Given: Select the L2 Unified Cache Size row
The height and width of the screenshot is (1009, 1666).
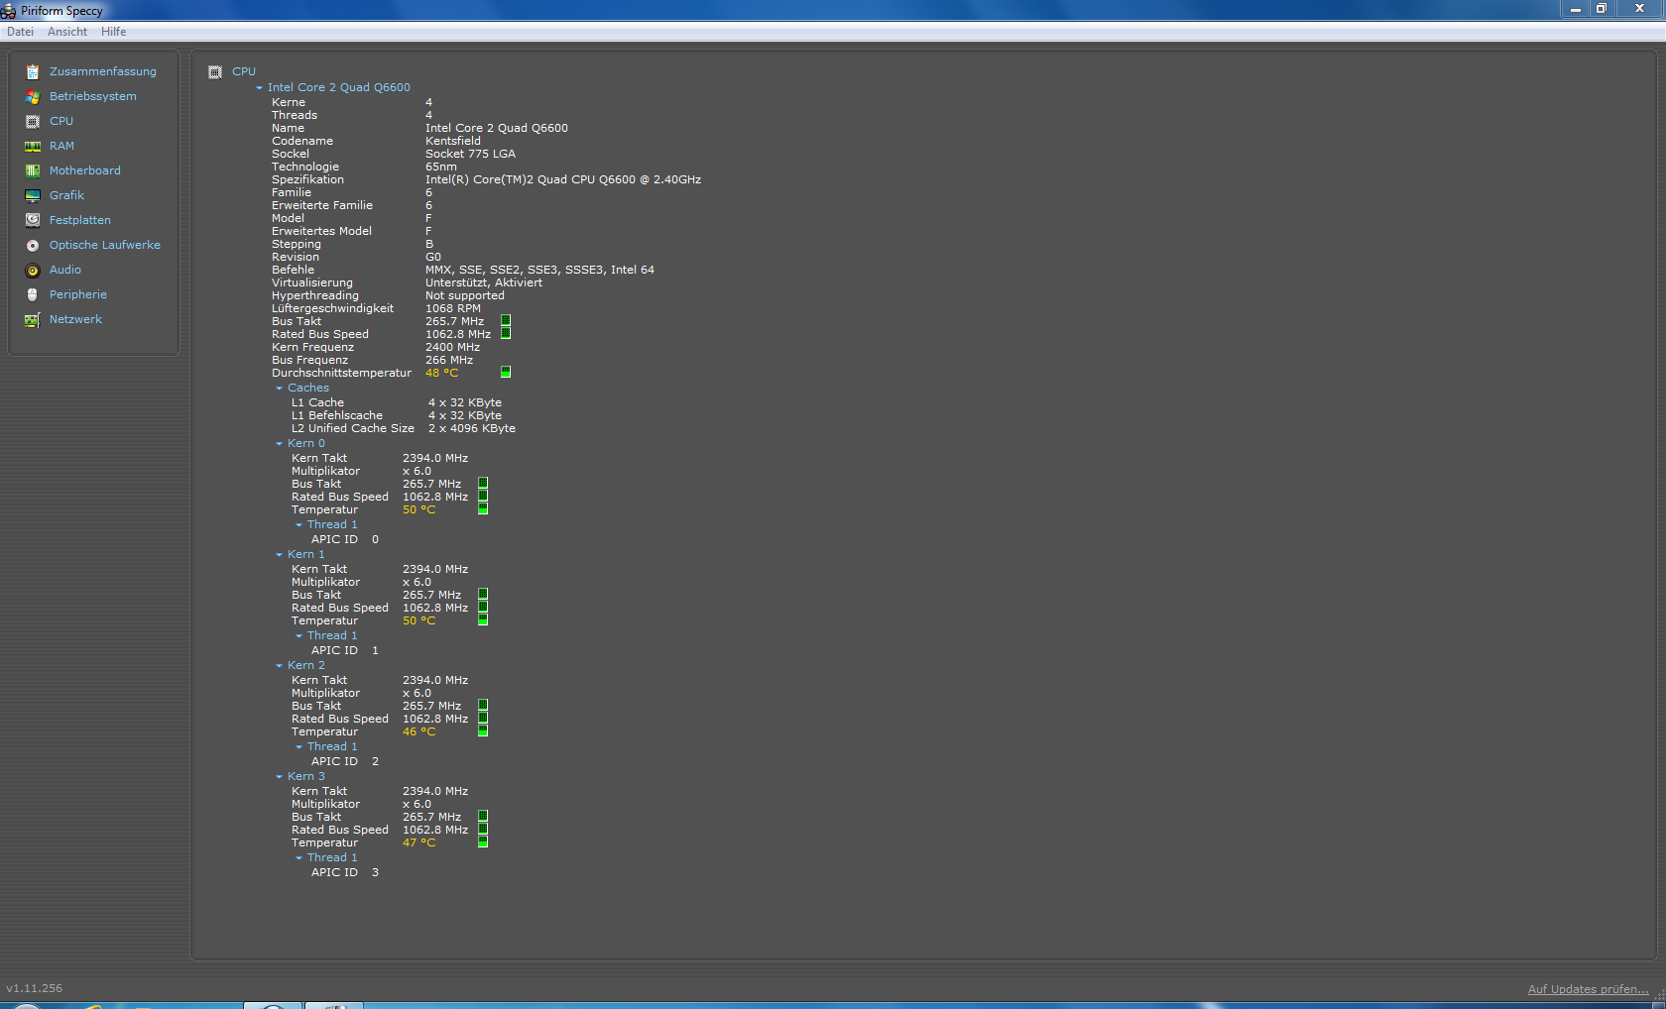Looking at the screenshot, I should [x=404, y=428].
